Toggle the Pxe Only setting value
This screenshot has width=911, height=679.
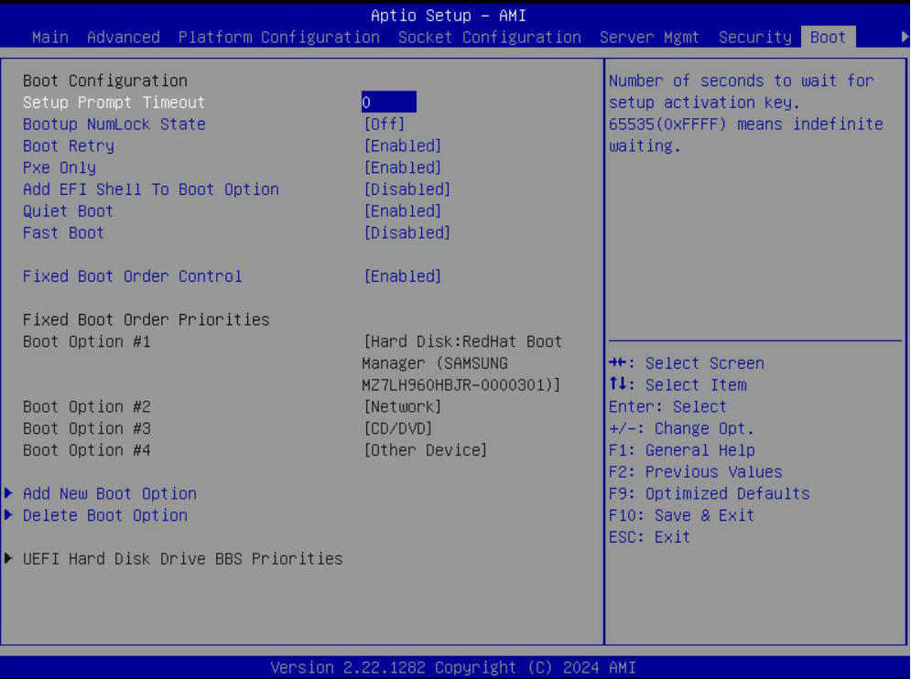(x=402, y=168)
